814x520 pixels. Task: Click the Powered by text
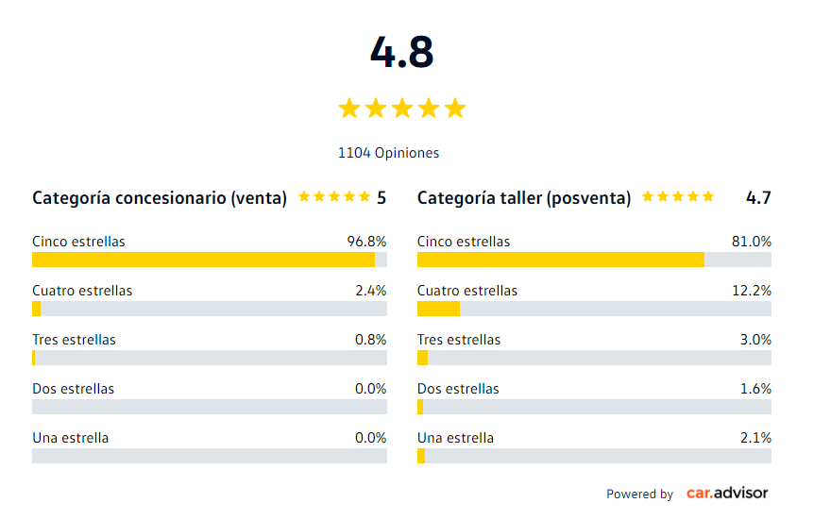639,494
